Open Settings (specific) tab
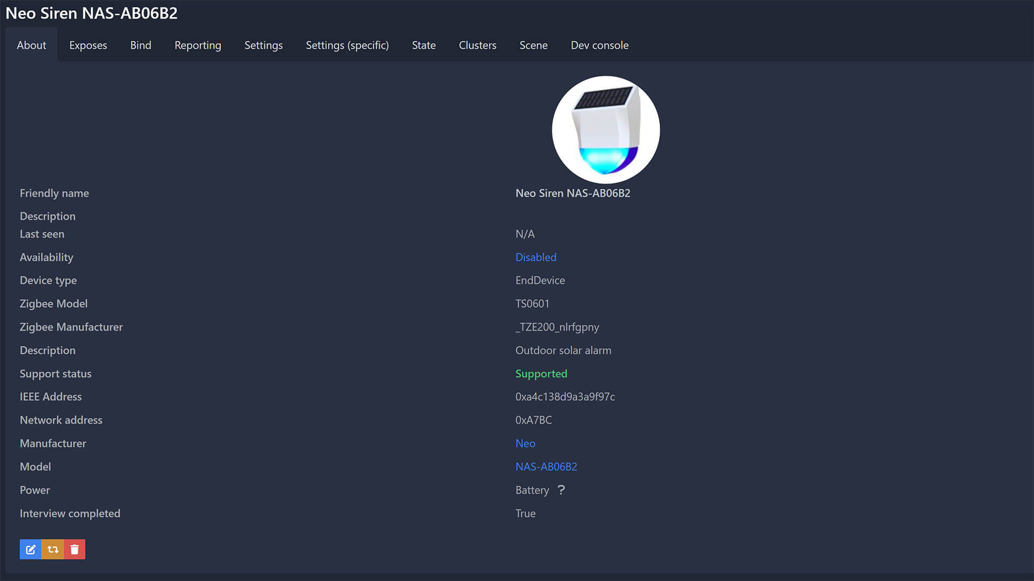This screenshot has width=1034, height=581. pos(347,45)
